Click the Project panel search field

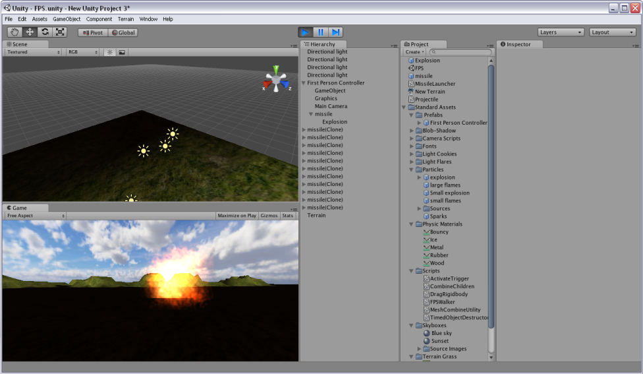click(461, 52)
